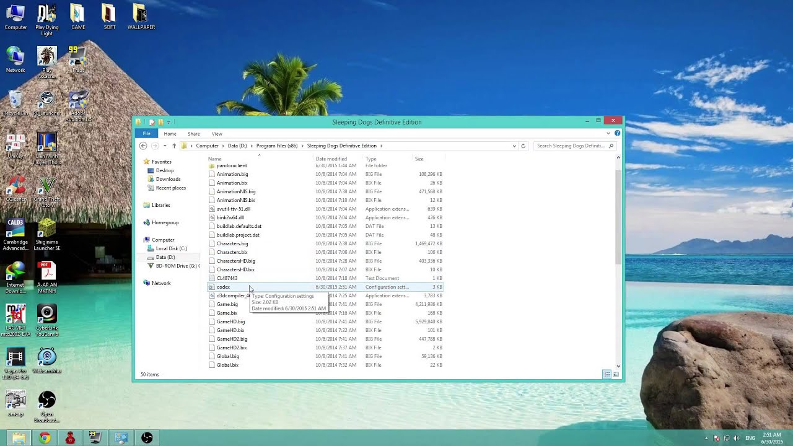The width and height of the screenshot is (793, 446).
Task: Open File Explorer from the taskbar
Action: pyautogui.click(x=19, y=438)
